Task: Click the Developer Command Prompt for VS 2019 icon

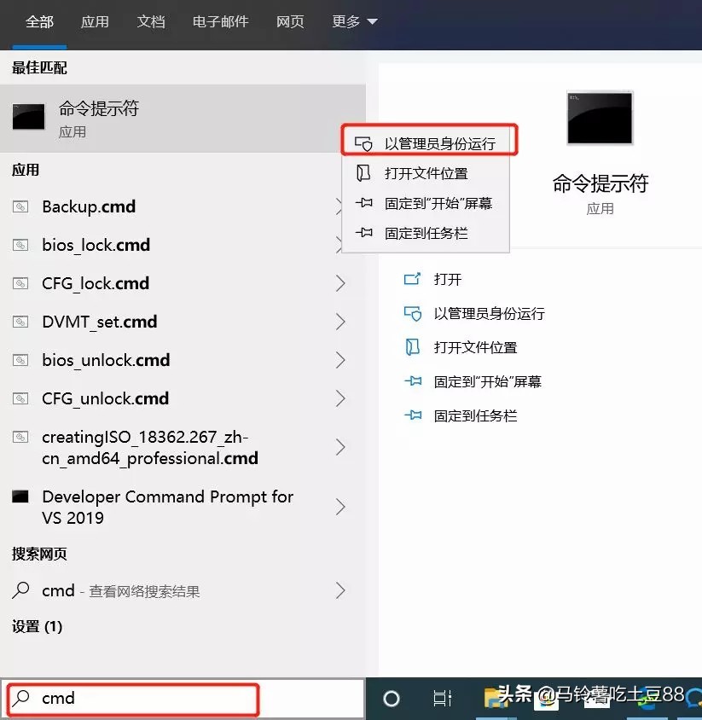Action: coord(21,496)
